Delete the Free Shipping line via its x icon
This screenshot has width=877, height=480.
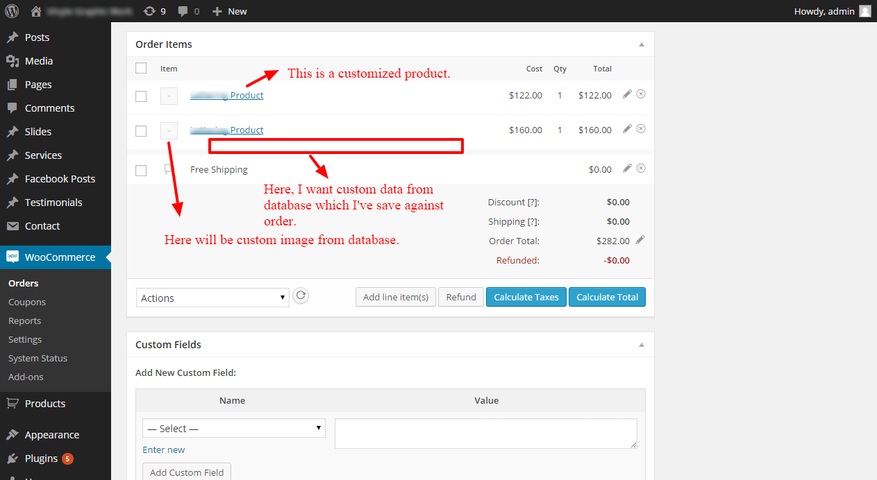[x=640, y=168]
